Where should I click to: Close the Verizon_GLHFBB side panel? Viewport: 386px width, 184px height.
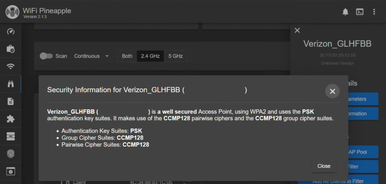pos(297,30)
